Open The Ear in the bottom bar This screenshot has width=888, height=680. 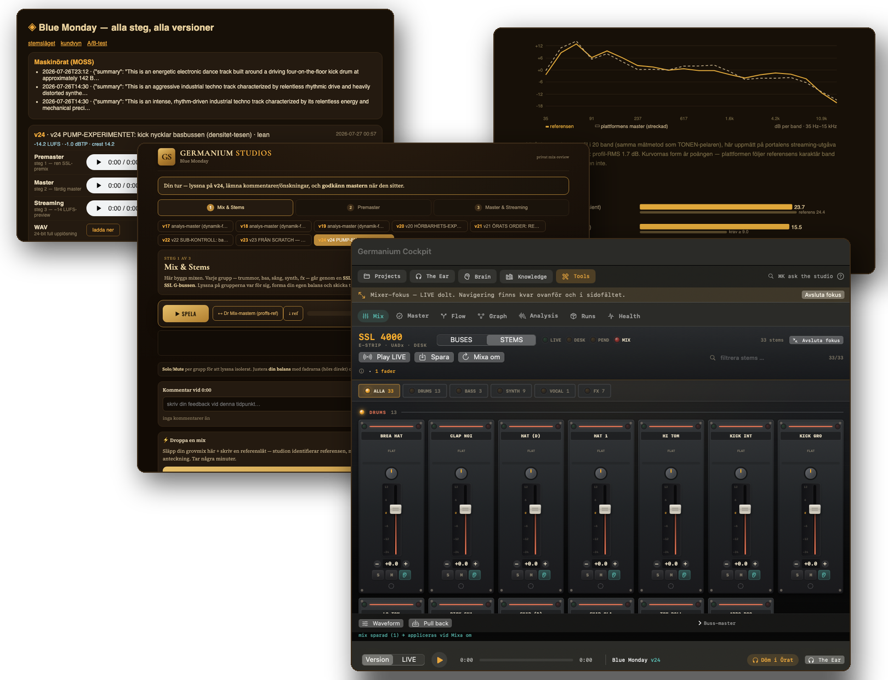[x=825, y=660]
